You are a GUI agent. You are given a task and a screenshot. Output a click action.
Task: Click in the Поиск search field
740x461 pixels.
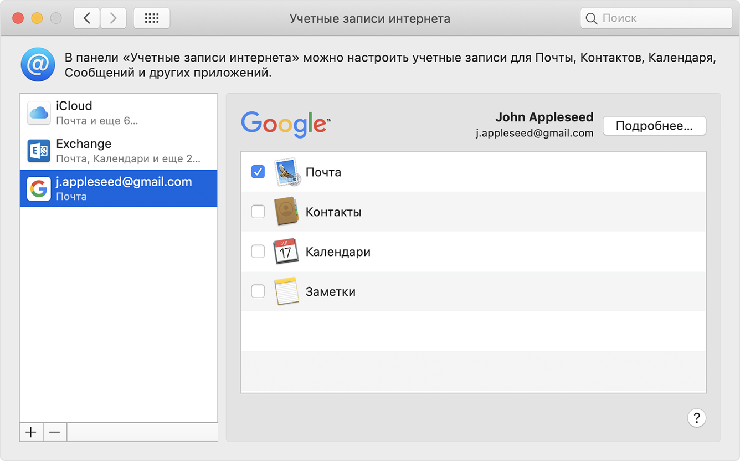pyautogui.click(x=656, y=18)
